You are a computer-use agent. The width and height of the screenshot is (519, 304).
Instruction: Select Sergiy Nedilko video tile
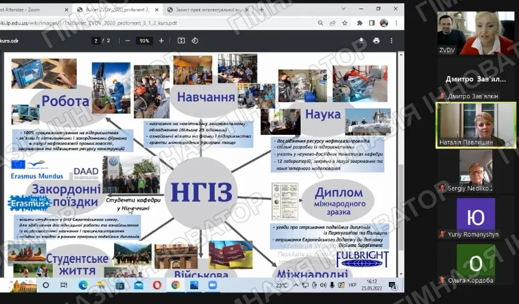click(475, 172)
